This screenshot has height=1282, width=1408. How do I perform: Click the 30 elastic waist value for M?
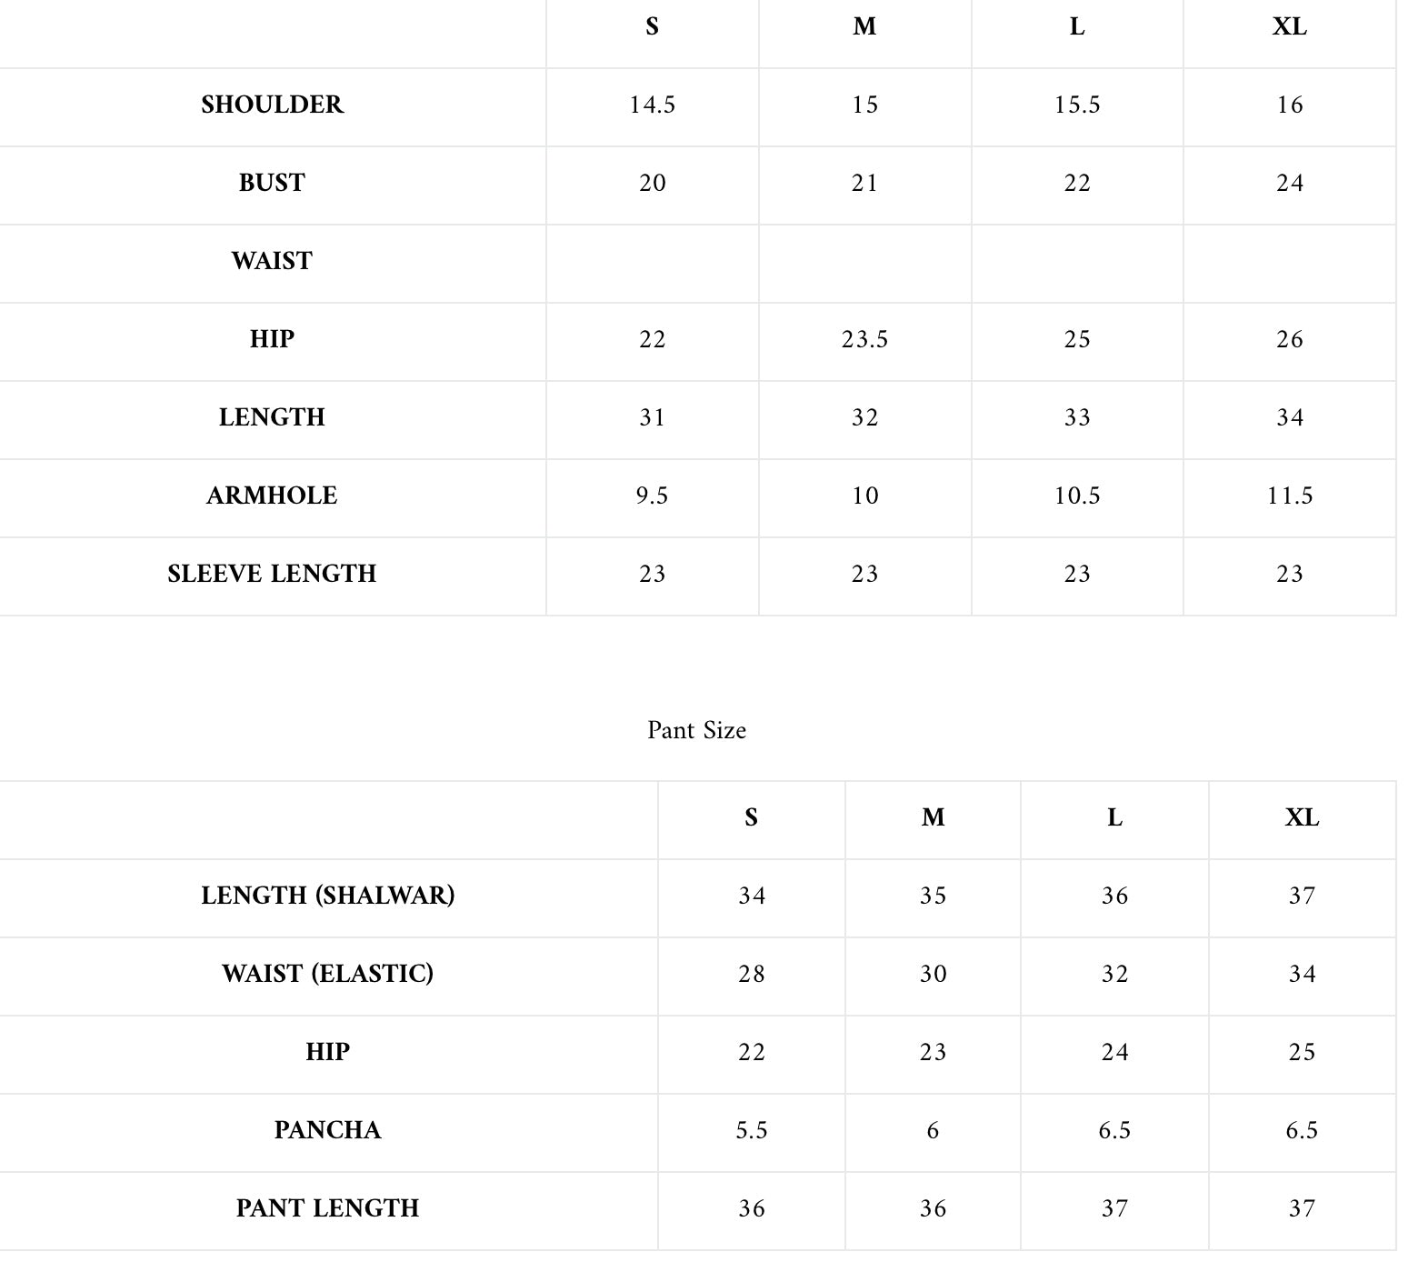point(933,974)
